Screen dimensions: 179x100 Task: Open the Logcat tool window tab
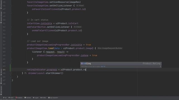36,97
